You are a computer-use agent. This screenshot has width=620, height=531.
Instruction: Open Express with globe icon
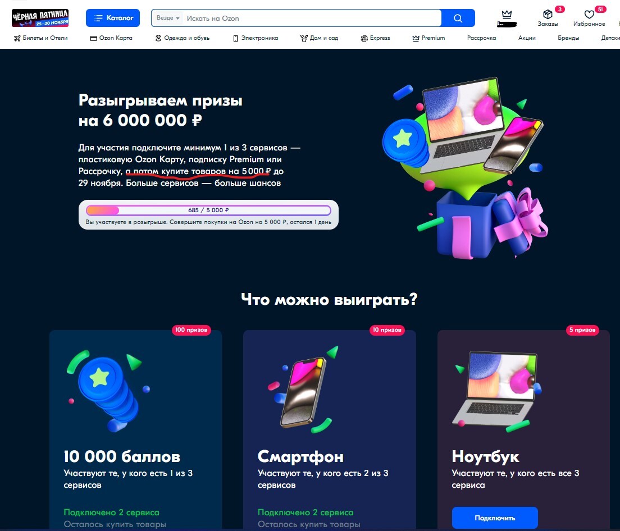click(375, 38)
